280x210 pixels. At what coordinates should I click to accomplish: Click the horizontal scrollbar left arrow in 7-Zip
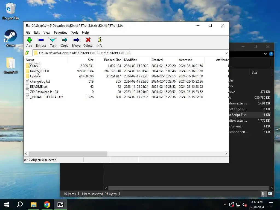tap(27, 154)
